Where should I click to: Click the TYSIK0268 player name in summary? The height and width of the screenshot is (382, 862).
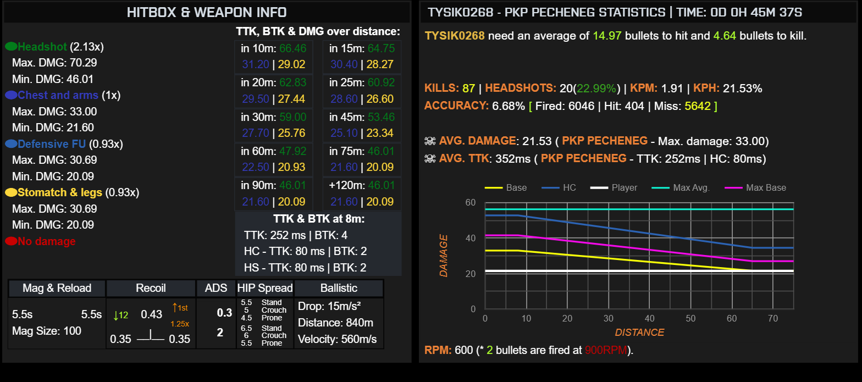coord(455,36)
